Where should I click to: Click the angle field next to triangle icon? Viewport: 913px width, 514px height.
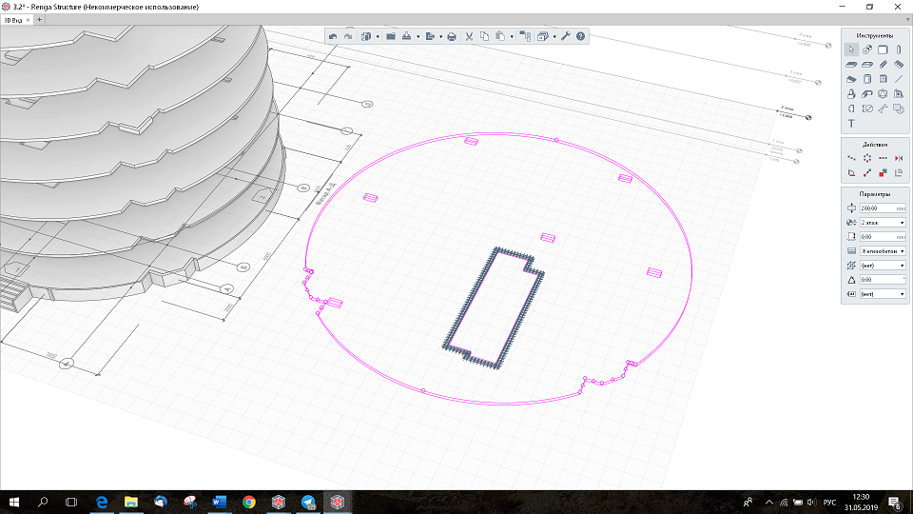[x=883, y=280]
